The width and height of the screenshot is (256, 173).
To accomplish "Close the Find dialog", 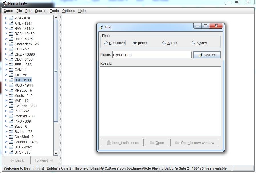I will click(216, 26).
